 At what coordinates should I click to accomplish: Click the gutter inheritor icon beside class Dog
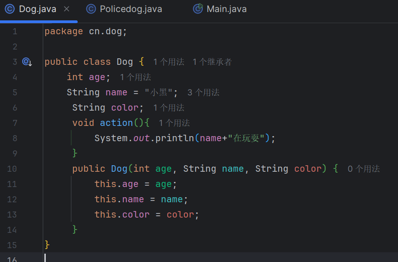click(27, 62)
